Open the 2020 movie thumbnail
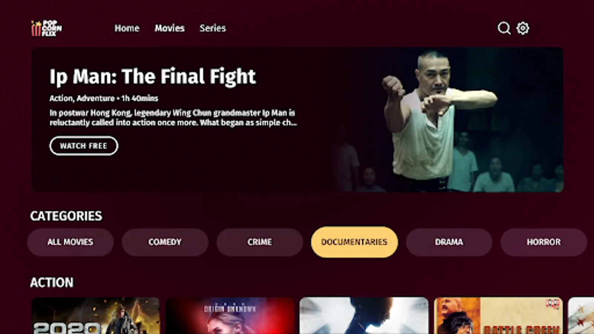This screenshot has height=334, width=594. (96, 315)
